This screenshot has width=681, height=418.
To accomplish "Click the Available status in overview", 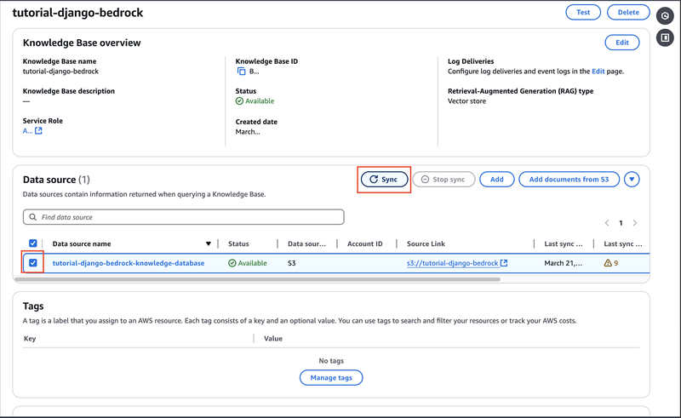I will click(255, 100).
